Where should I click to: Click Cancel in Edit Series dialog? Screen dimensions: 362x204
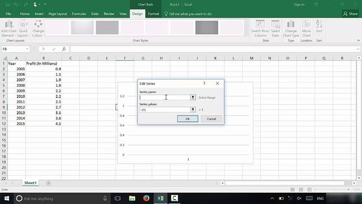click(211, 118)
